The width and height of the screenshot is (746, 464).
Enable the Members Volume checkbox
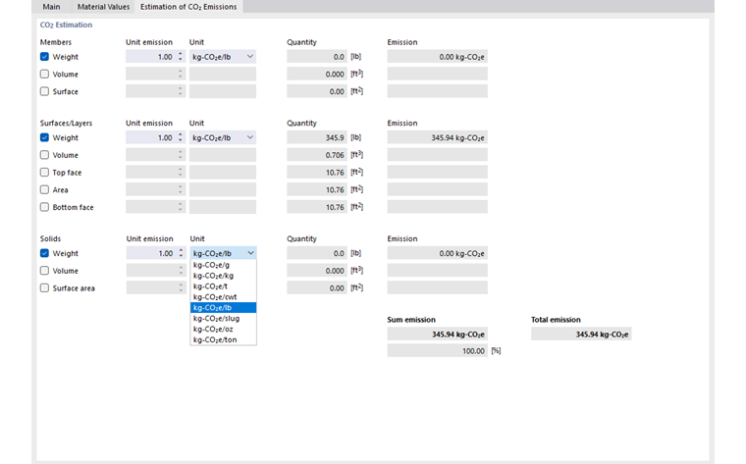[44, 75]
